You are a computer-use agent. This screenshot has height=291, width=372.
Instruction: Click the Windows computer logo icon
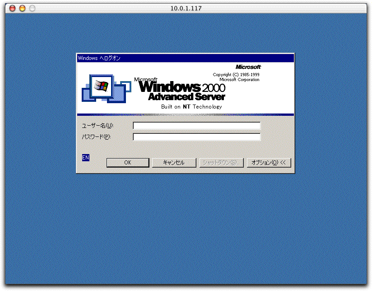[107, 89]
